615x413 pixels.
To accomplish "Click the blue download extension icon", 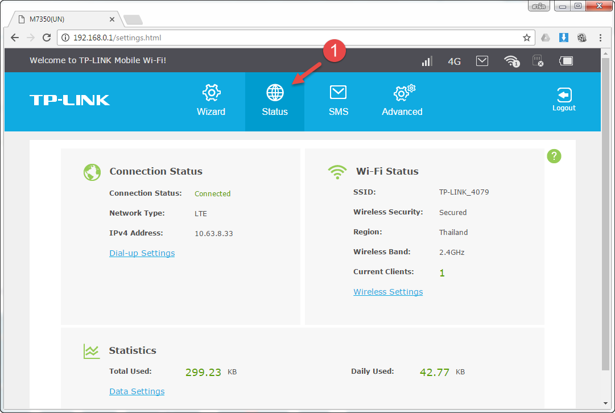I will click(564, 38).
